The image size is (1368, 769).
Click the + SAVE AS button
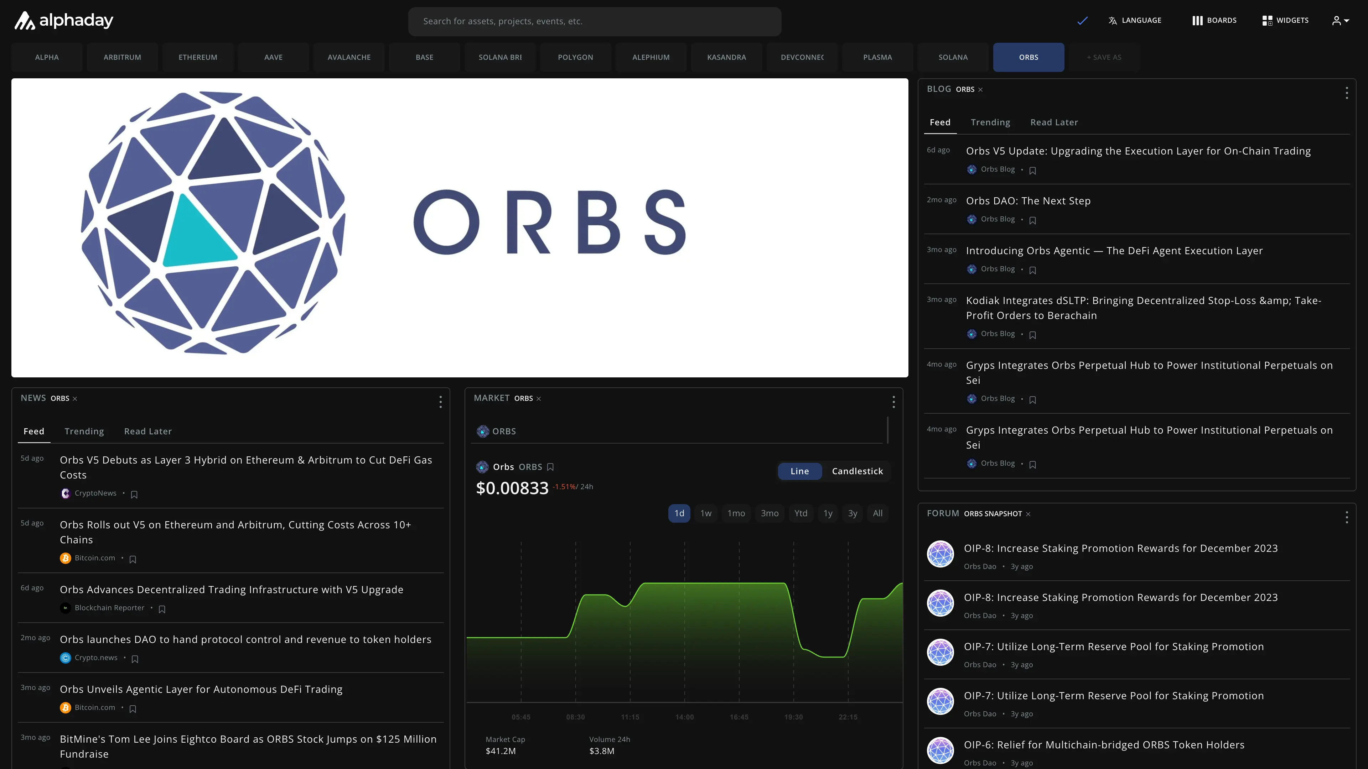(1104, 57)
